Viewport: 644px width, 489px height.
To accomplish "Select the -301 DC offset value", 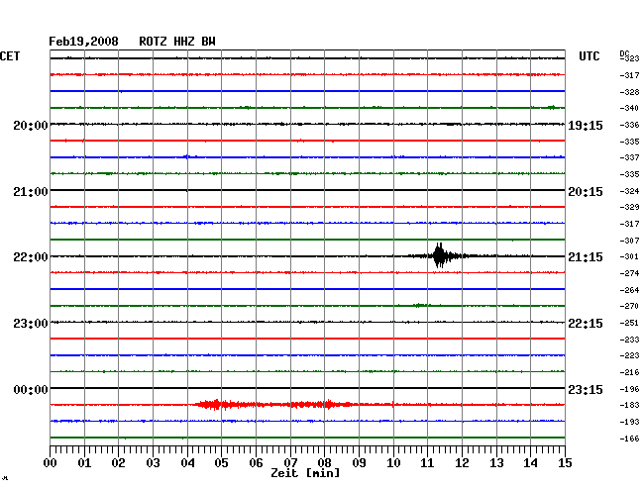I will (x=629, y=256).
